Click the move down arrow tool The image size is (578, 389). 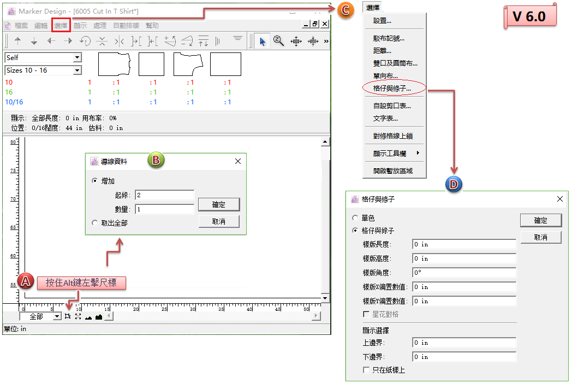pos(34,41)
